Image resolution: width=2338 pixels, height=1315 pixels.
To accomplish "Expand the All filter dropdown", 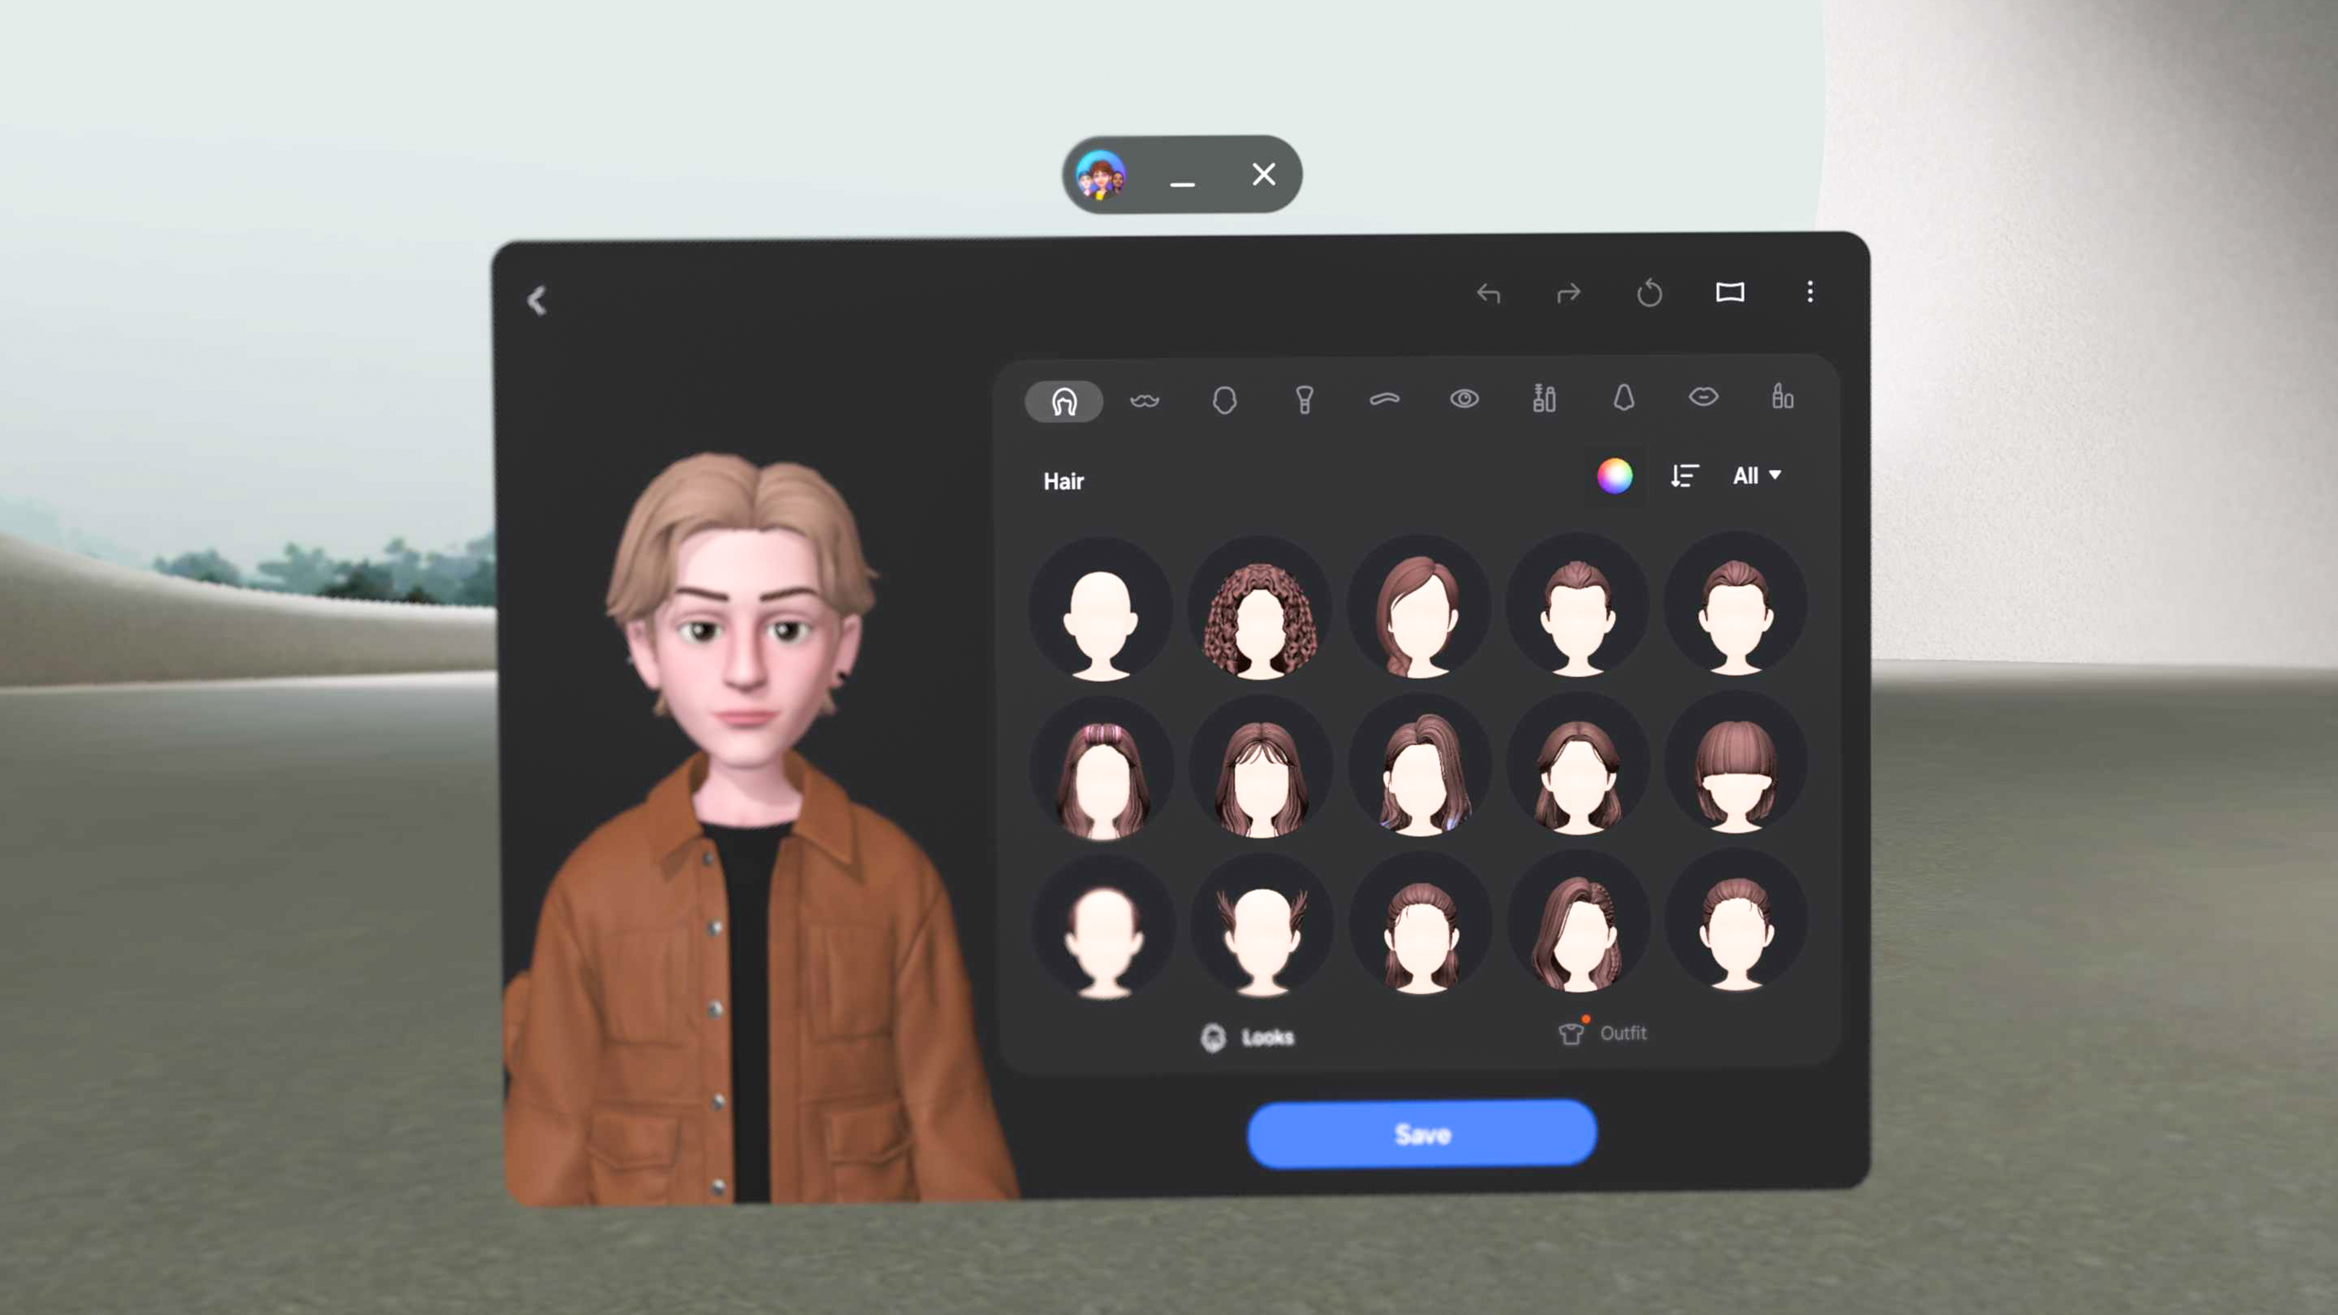I will (x=1756, y=477).
